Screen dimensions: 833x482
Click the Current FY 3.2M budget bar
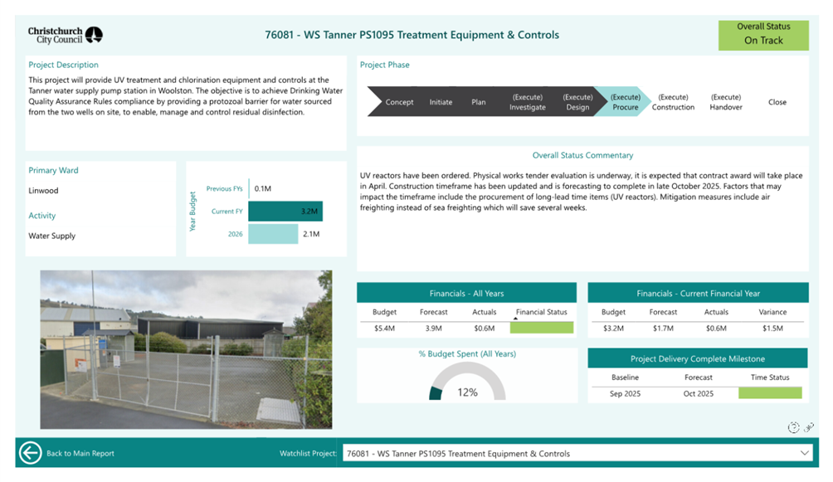(x=285, y=211)
